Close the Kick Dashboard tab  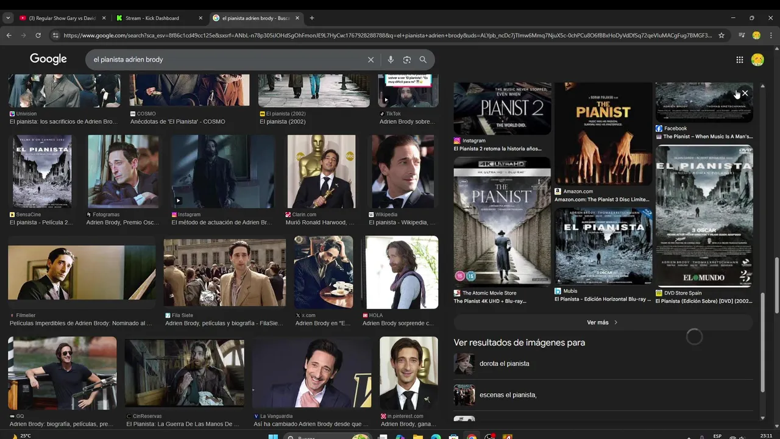pyautogui.click(x=200, y=18)
